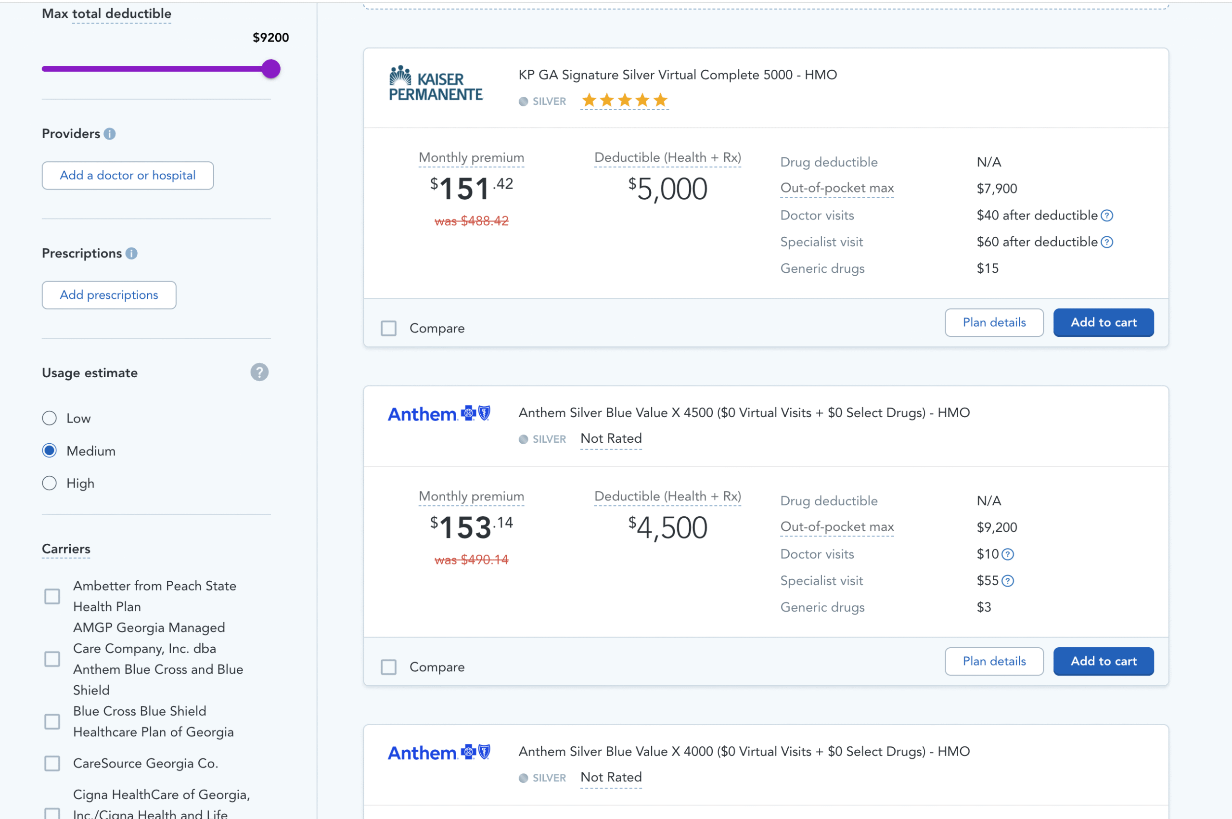
Task: Click help icon beside $40 after deductible
Action: coord(1107,216)
